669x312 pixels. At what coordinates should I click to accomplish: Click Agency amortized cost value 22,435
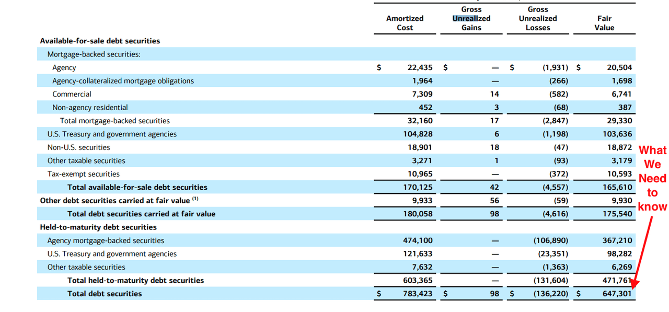click(420, 67)
